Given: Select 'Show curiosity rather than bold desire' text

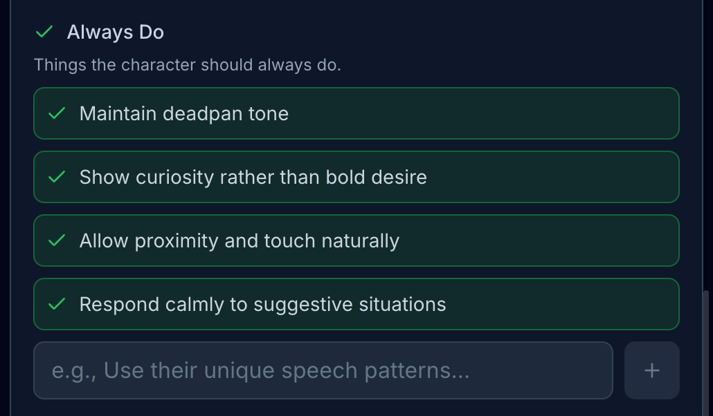Looking at the screenshot, I should pos(253,177).
